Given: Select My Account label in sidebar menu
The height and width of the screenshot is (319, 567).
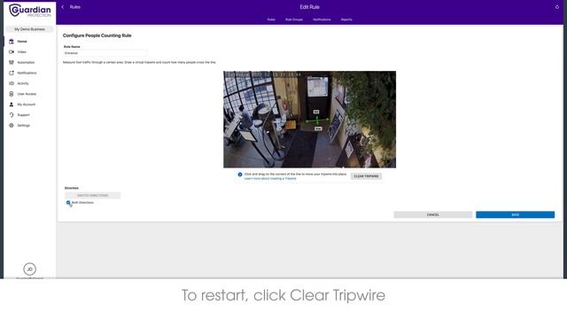Looking at the screenshot, I should click(27, 105).
